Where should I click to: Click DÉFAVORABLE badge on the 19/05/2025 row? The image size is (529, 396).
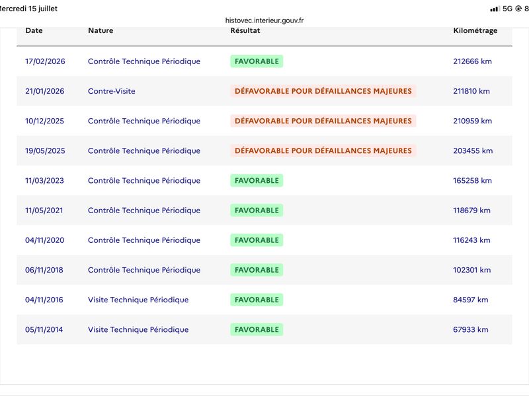click(x=323, y=150)
